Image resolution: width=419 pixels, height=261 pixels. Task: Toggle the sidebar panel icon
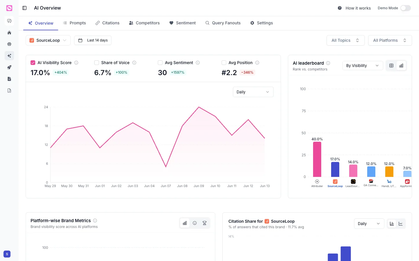tap(24, 8)
